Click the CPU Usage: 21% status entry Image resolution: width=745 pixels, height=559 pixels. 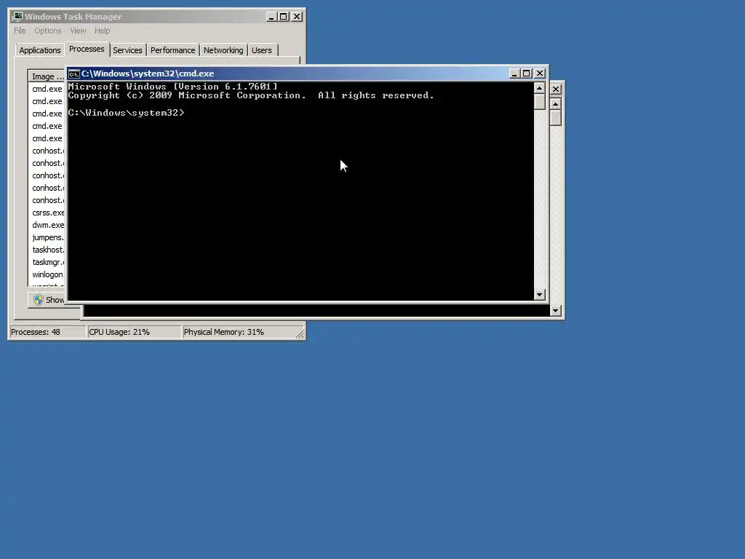tap(134, 332)
